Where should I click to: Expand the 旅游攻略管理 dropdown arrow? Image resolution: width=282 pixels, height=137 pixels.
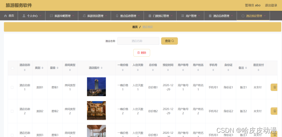click(x=73, y=16)
